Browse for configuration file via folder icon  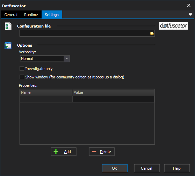[152, 33]
